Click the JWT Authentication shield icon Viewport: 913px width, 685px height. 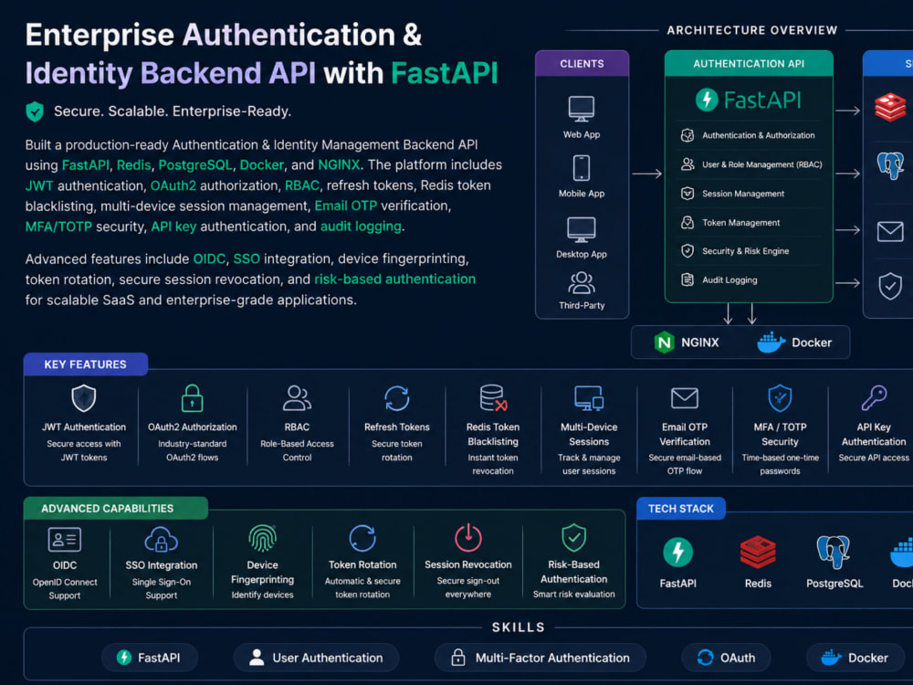pyautogui.click(x=84, y=398)
